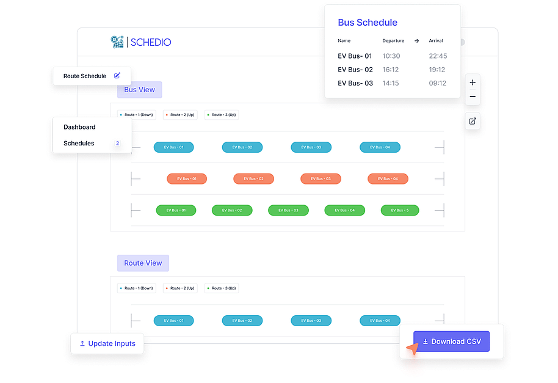558x383 pixels.
Task: Open the external link export icon
Action: 472,121
